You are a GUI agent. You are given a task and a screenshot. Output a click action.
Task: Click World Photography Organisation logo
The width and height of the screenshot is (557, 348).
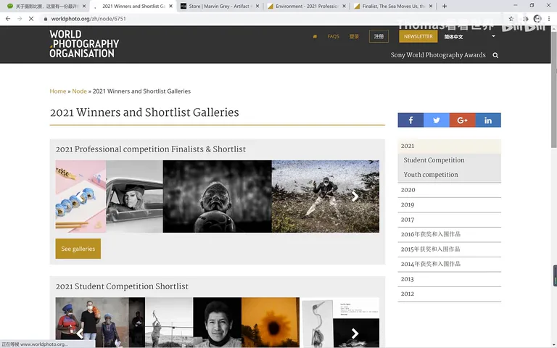click(x=84, y=43)
